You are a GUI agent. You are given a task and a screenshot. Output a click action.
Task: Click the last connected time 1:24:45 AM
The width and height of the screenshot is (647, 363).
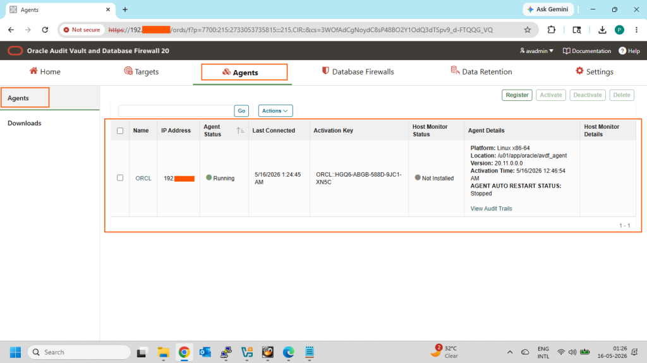(x=277, y=178)
